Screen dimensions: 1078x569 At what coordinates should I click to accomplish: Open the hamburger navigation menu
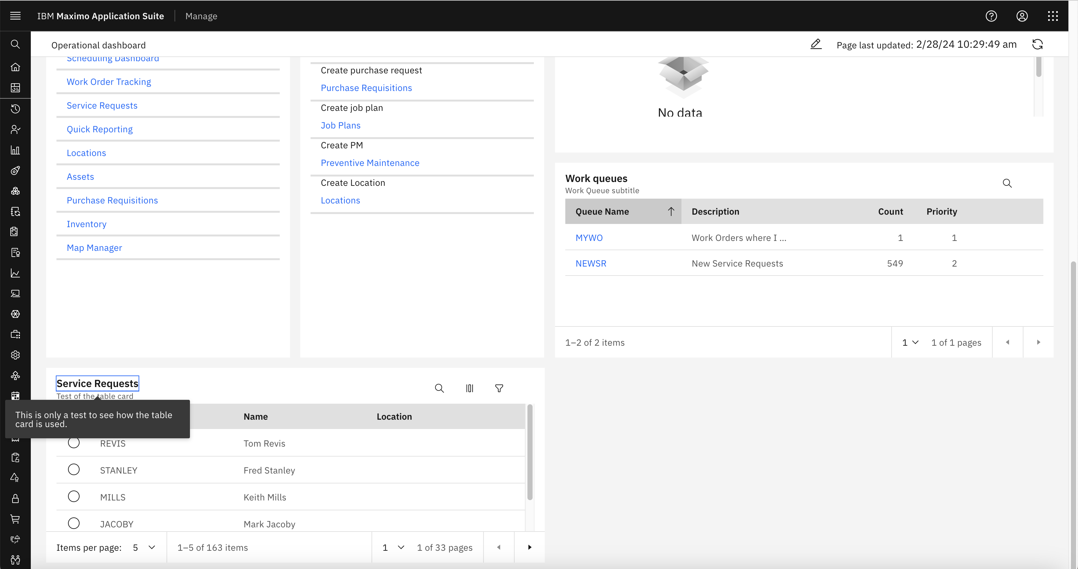pyautogui.click(x=15, y=16)
